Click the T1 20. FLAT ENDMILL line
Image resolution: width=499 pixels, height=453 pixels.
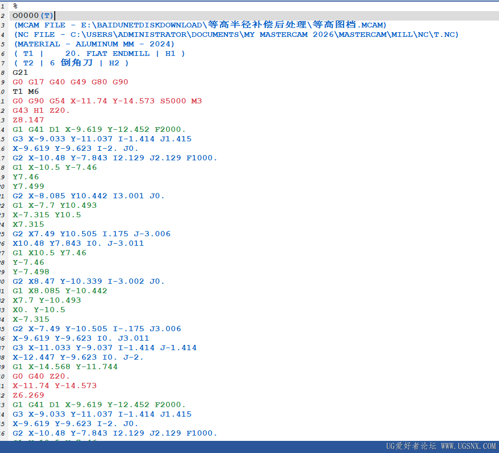(99, 54)
